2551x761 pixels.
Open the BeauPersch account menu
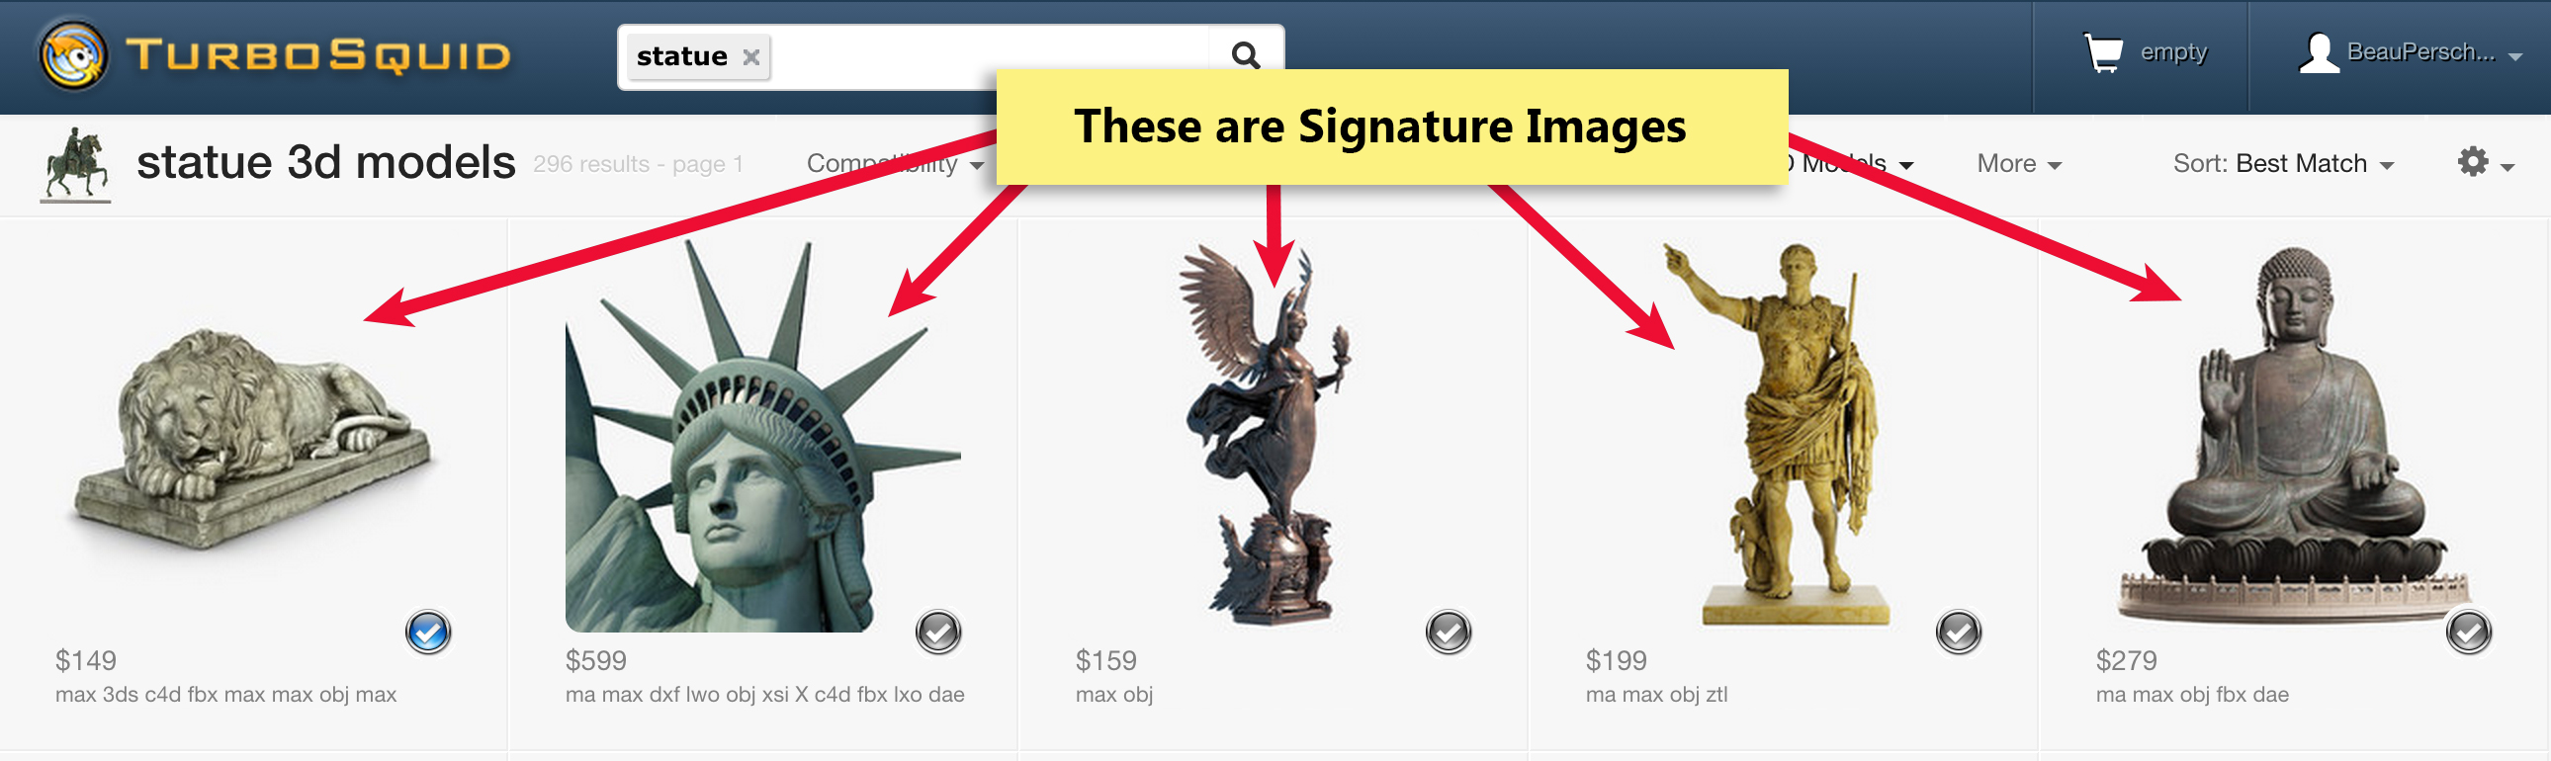point(2430,52)
